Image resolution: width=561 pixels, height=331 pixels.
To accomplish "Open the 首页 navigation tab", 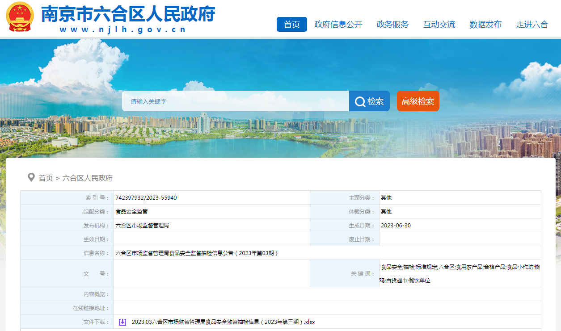I will tap(291, 25).
